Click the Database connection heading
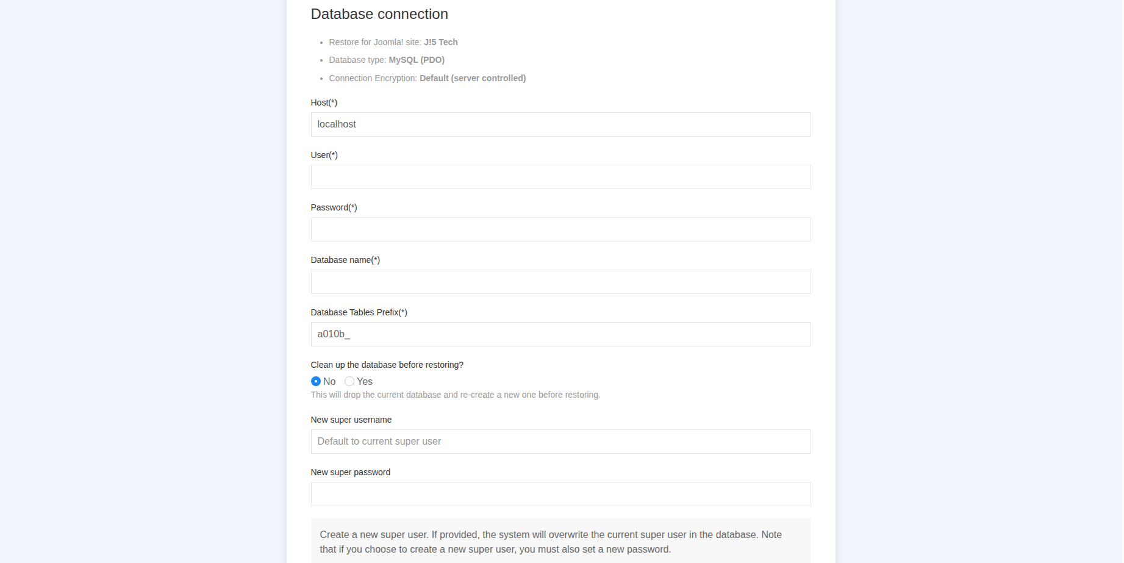Screen dimensions: 1124x563 (379, 14)
